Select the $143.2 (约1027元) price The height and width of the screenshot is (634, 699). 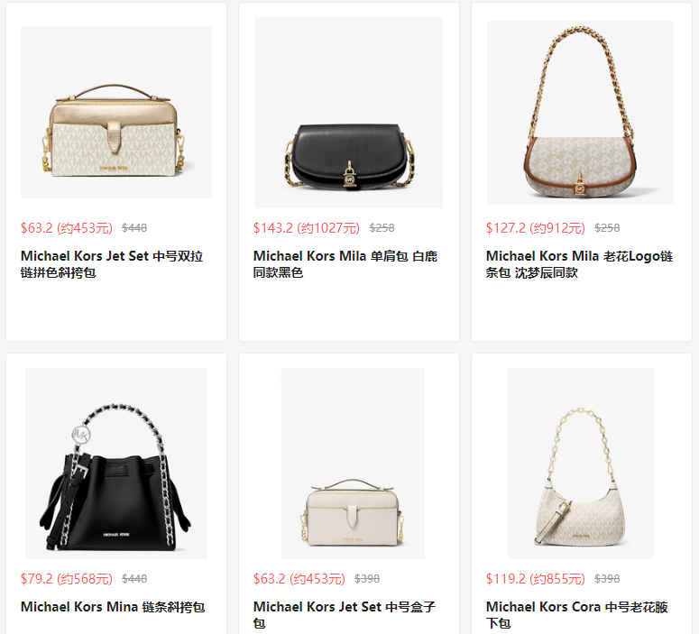[307, 228]
